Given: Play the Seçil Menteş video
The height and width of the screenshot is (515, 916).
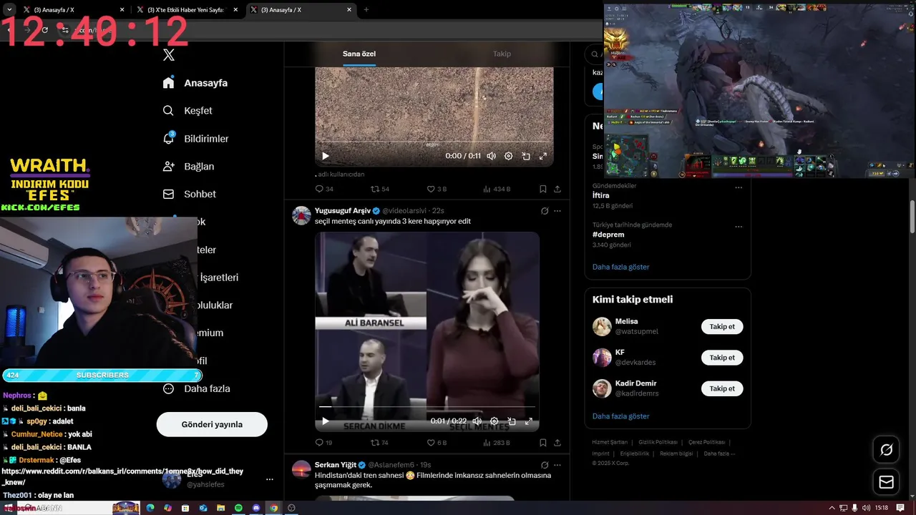Looking at the screenshot, I should coord(325,421).
